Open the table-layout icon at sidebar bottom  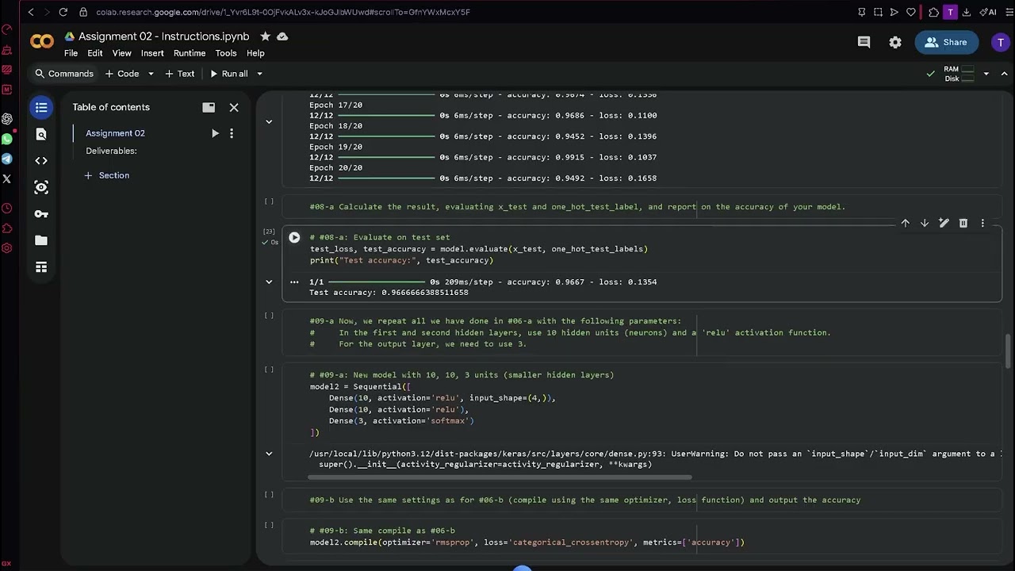coord(41,267)
